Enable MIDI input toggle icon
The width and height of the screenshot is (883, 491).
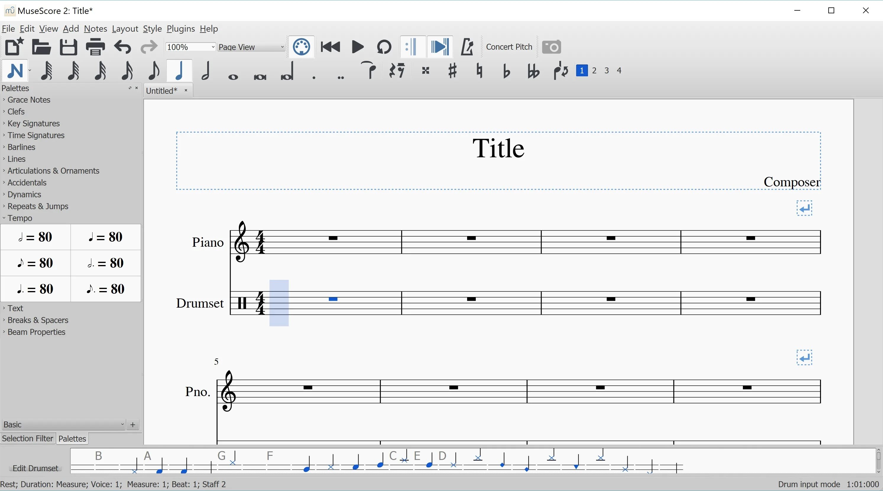pyautogui.click(x=301, y=47)
